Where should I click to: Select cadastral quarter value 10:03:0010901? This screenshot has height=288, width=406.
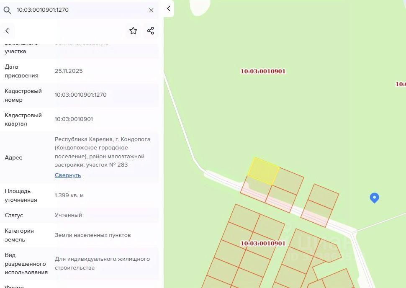click(x=74, y=119)
